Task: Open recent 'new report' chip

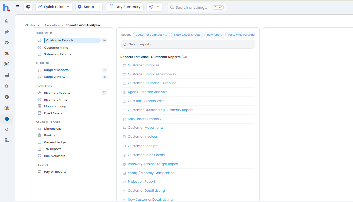Action: (x=214, y=35)
